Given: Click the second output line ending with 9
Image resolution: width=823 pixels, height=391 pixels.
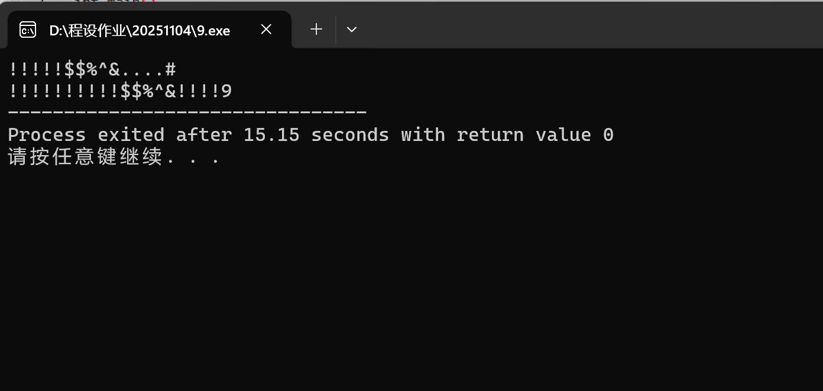Looking at the screenshot, I should [x=120, y=91].
